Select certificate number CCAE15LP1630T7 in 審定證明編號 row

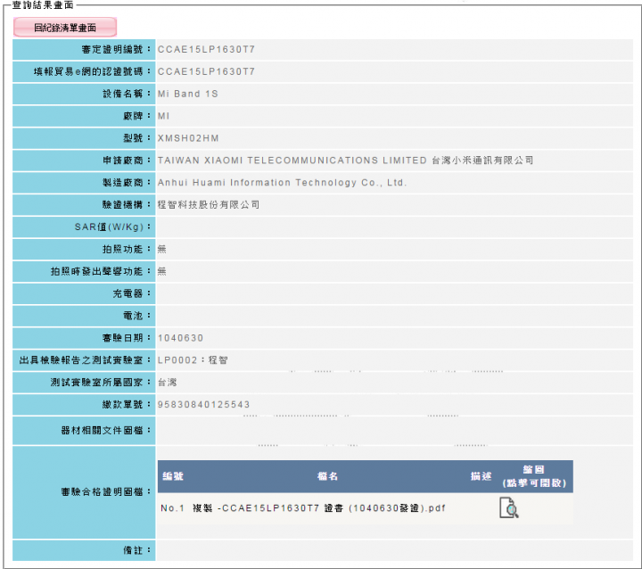206,50
